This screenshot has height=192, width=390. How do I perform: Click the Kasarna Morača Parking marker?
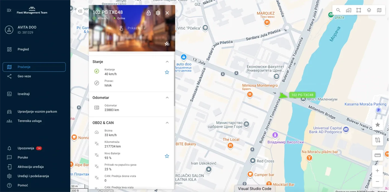379,110
